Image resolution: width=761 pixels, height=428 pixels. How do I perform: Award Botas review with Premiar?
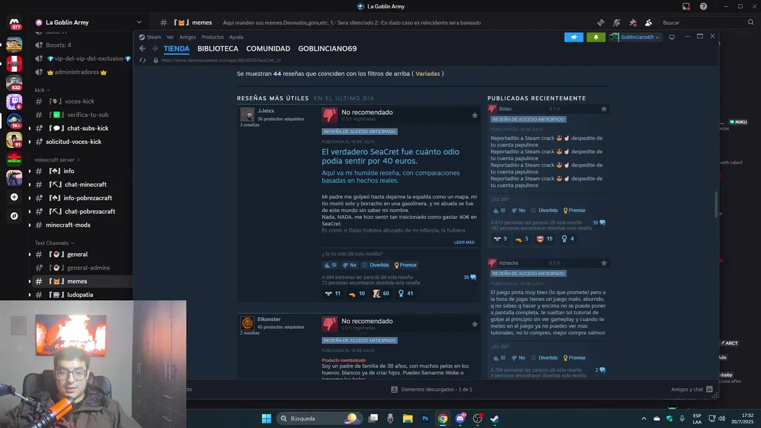coord(574,210)
